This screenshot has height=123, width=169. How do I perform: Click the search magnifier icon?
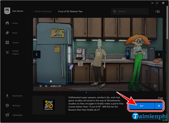pos(114,11)
